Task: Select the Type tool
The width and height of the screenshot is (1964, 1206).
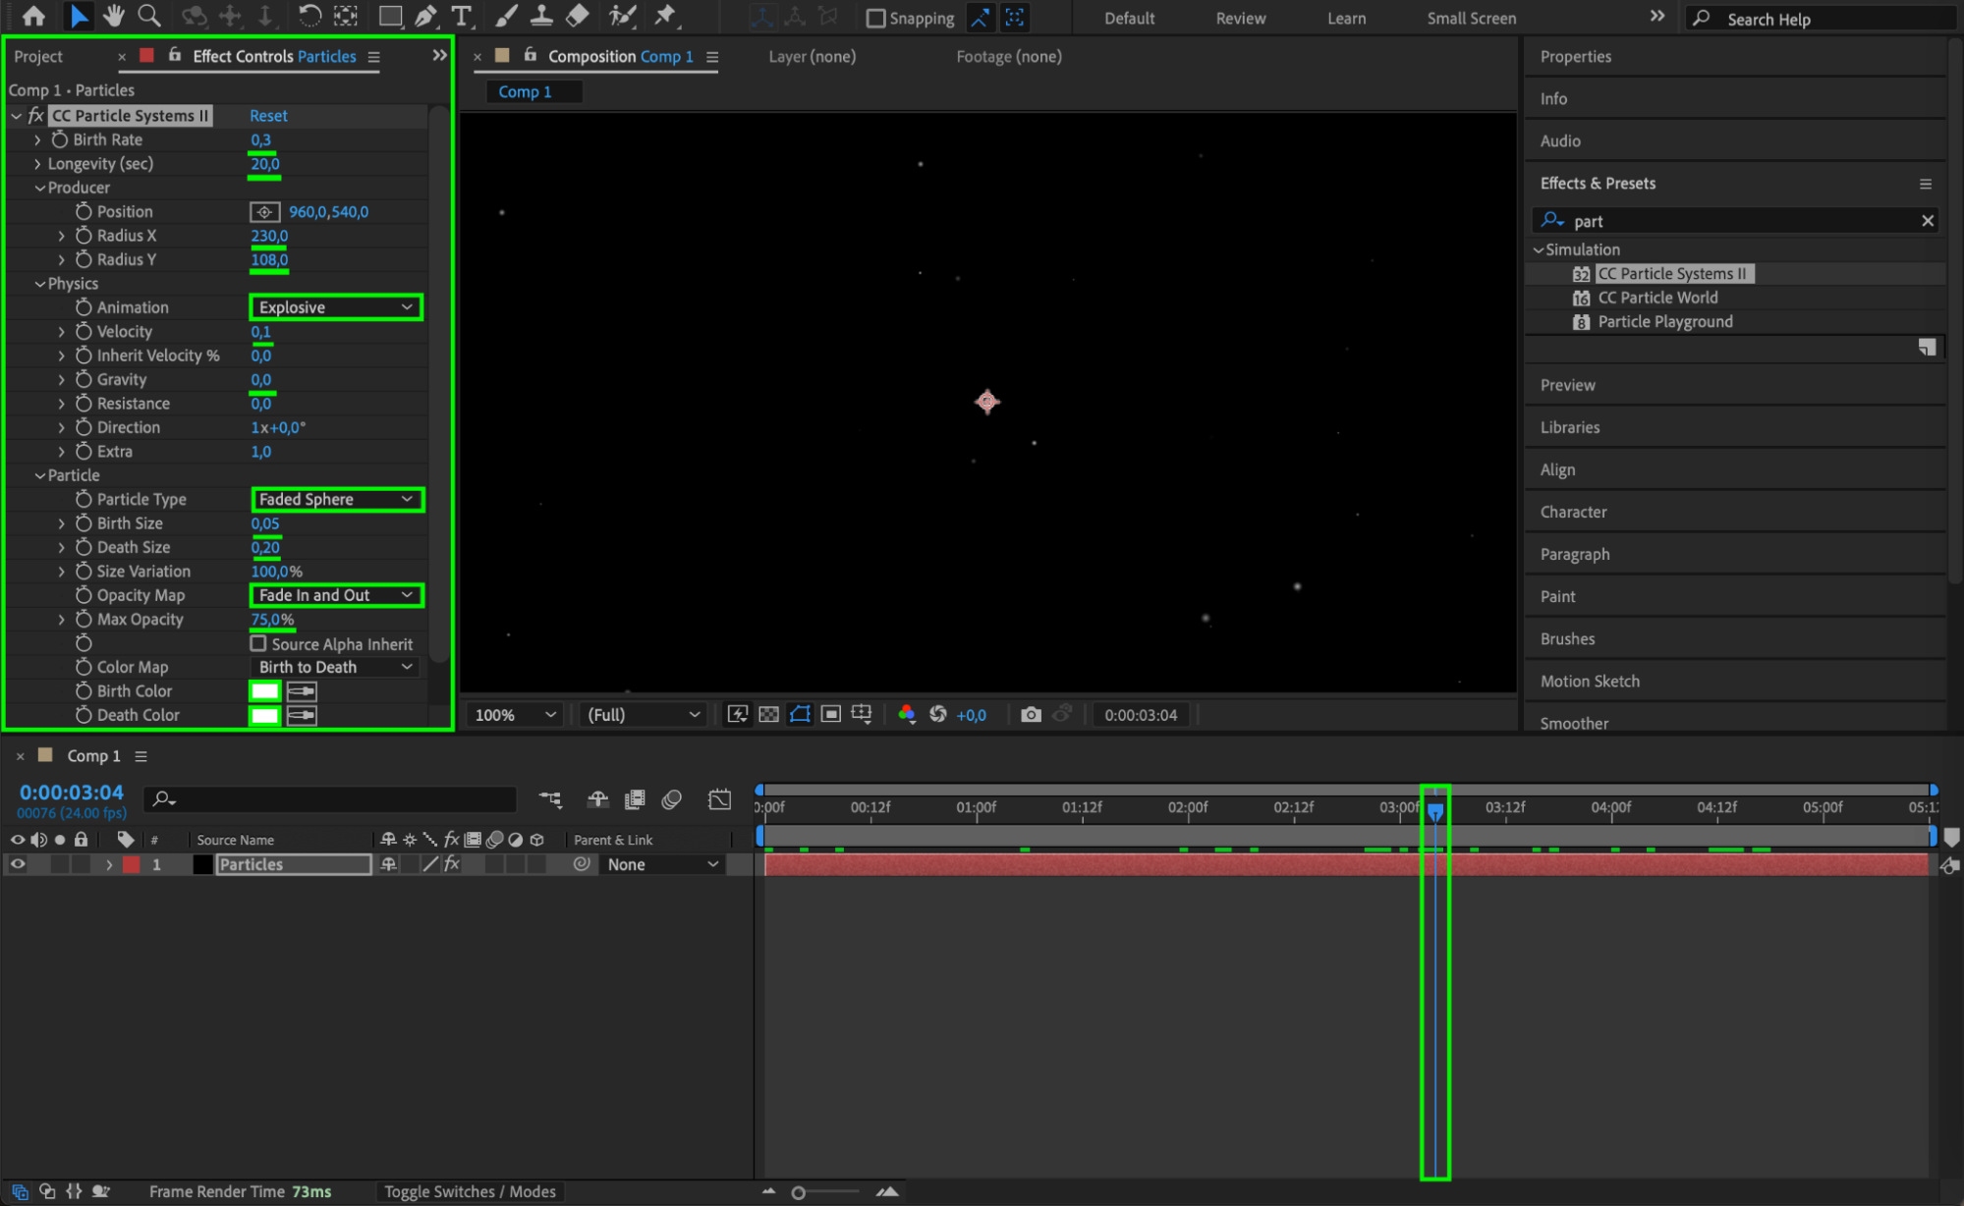Action: (x=461, y=16)
